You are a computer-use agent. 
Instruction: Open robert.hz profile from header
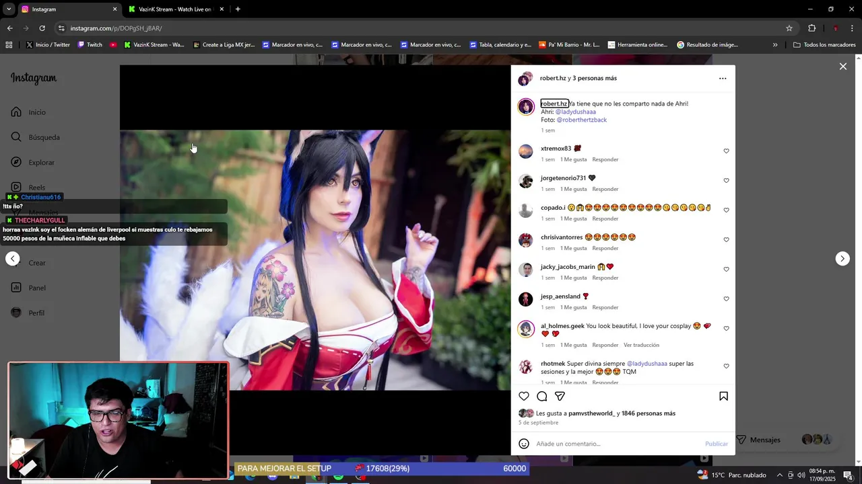click(x=552, y=78)
